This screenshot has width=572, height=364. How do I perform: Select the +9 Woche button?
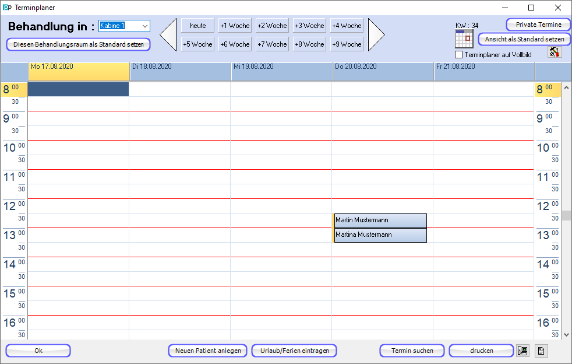[x=347, y=44]
